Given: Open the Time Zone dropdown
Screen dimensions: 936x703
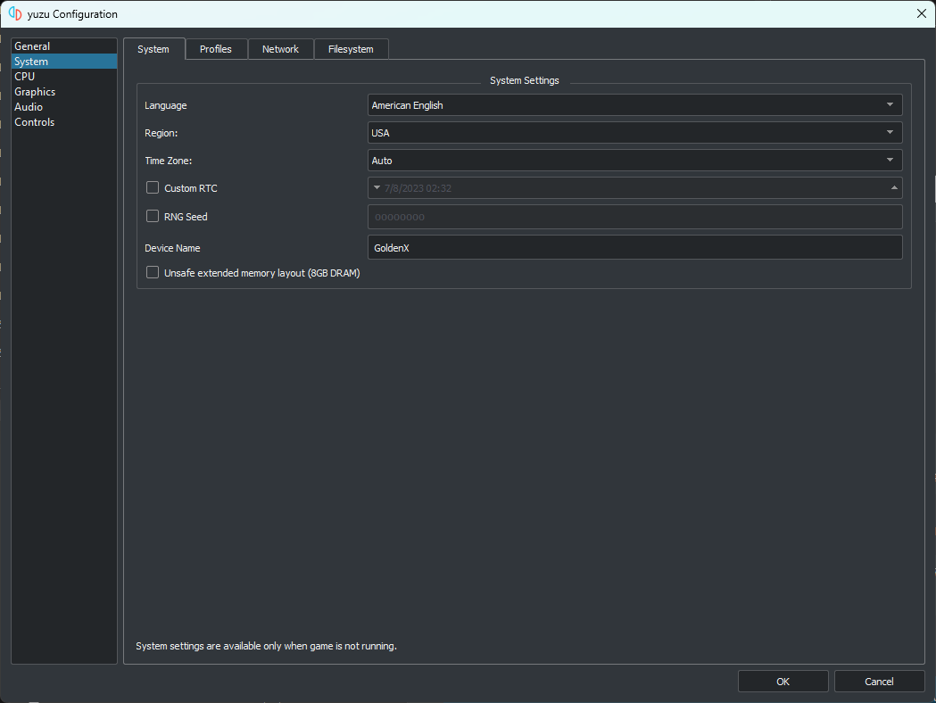Looking at the screenshot, I should tap(634, 161).
